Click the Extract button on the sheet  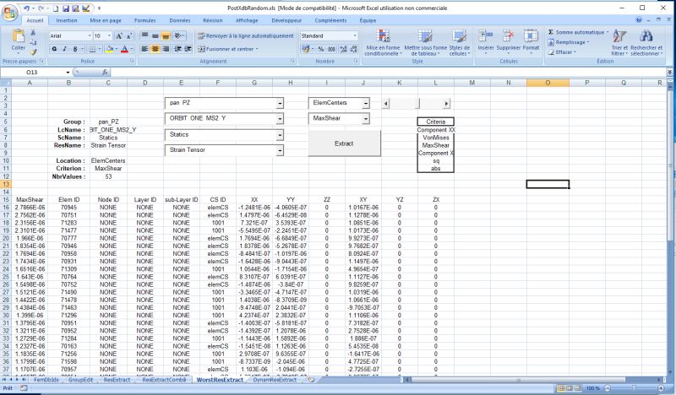pyautogui.click(x=345, y=143)
